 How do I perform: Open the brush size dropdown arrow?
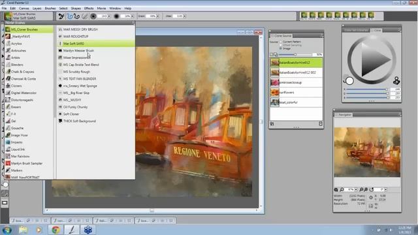[109, 16]
